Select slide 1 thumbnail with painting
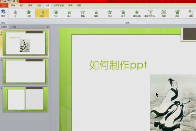The image size is (196, 131). coord(25,43)
